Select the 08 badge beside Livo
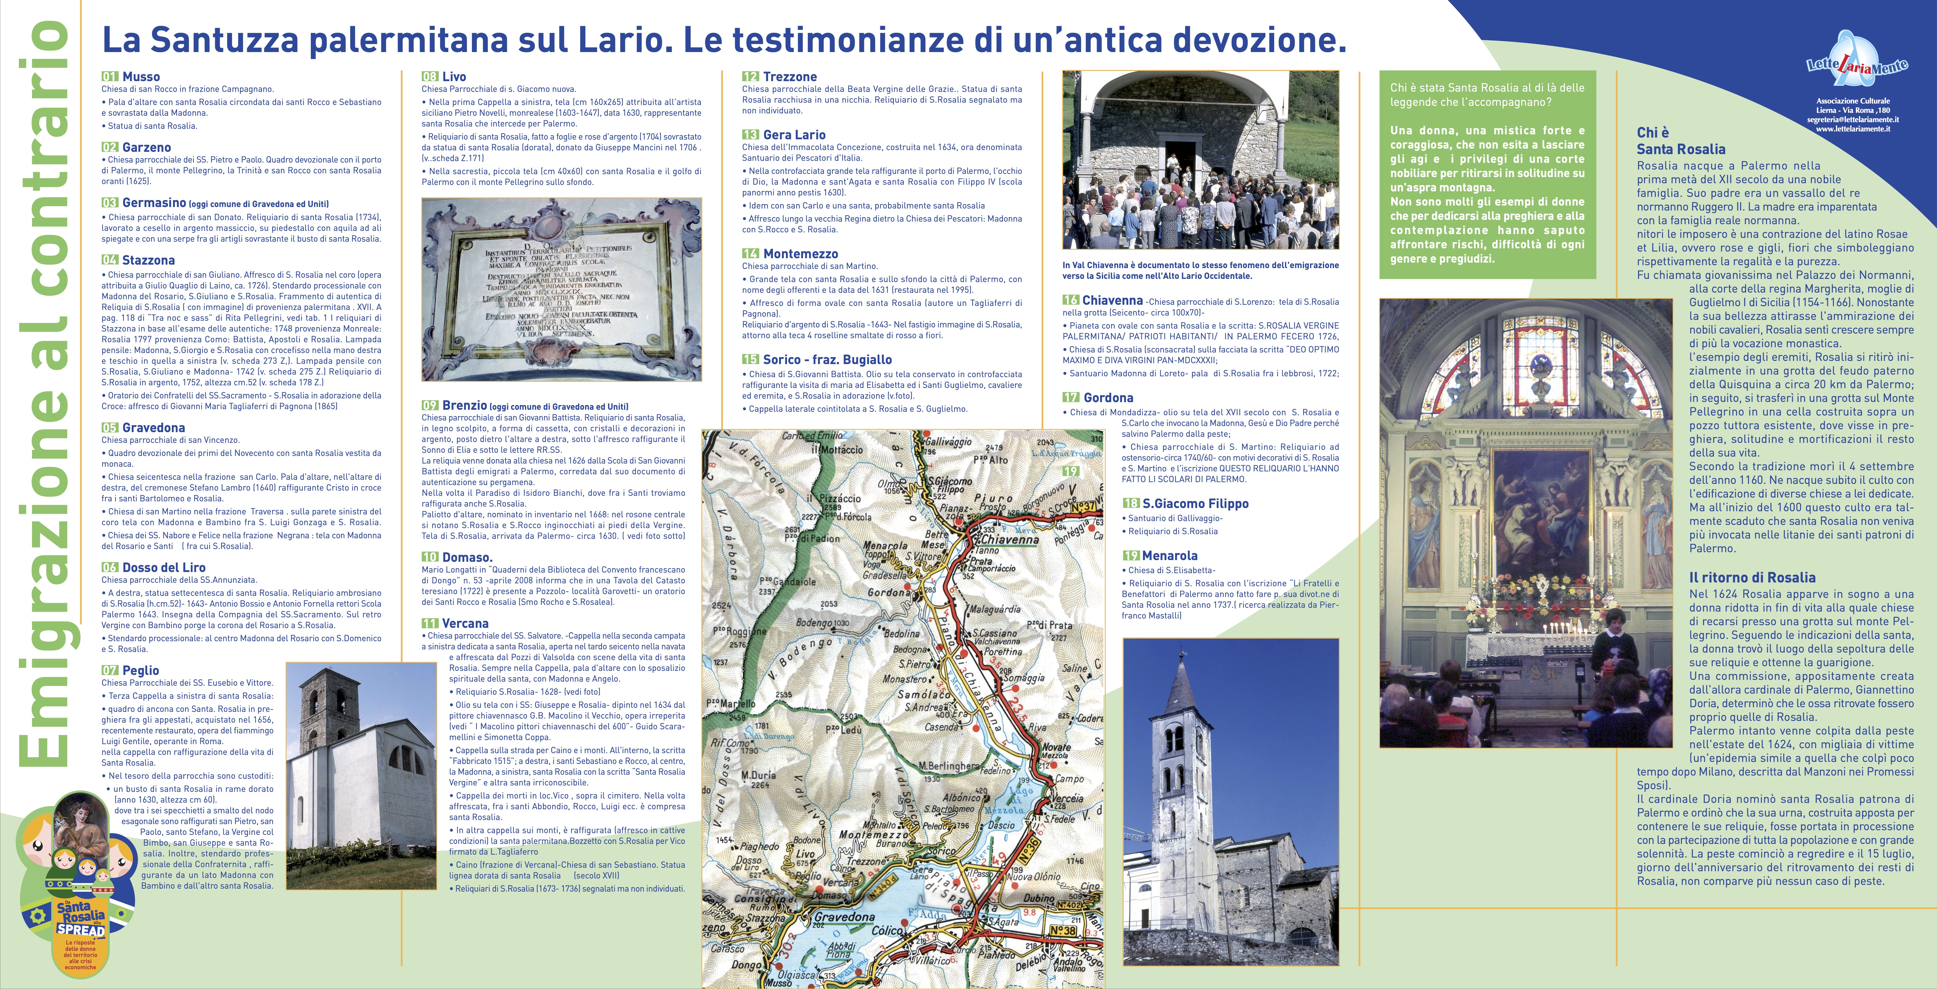1937x989 pixels. 430,77
